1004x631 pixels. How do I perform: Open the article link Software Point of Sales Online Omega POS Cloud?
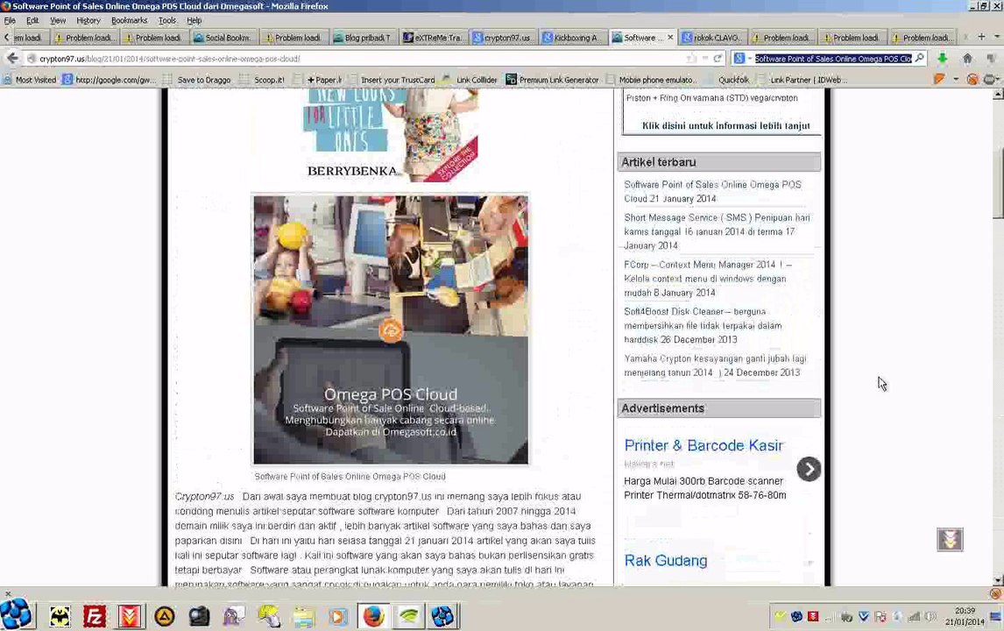click(x=712, y=192)
